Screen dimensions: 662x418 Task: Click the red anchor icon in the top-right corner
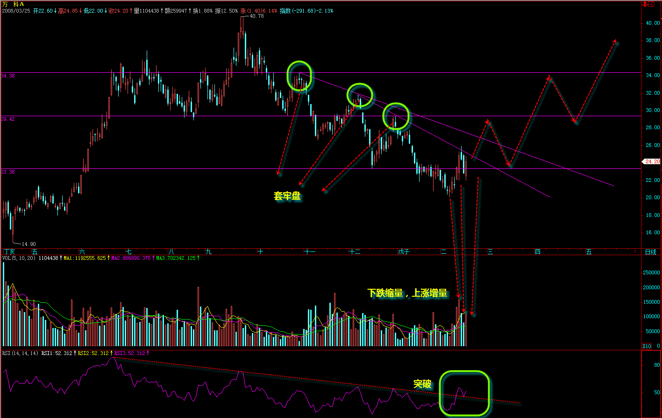(645, 4)
